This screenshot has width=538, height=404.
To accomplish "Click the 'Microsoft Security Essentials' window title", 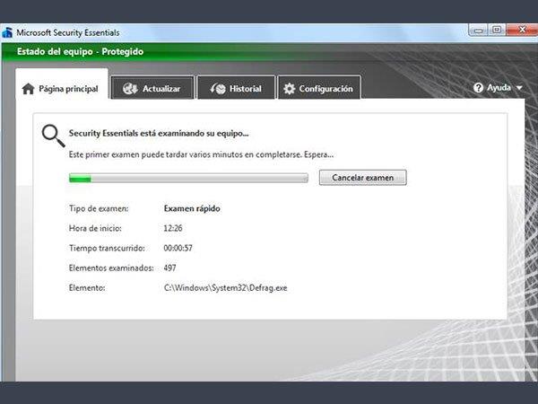I will click(68, 33).
